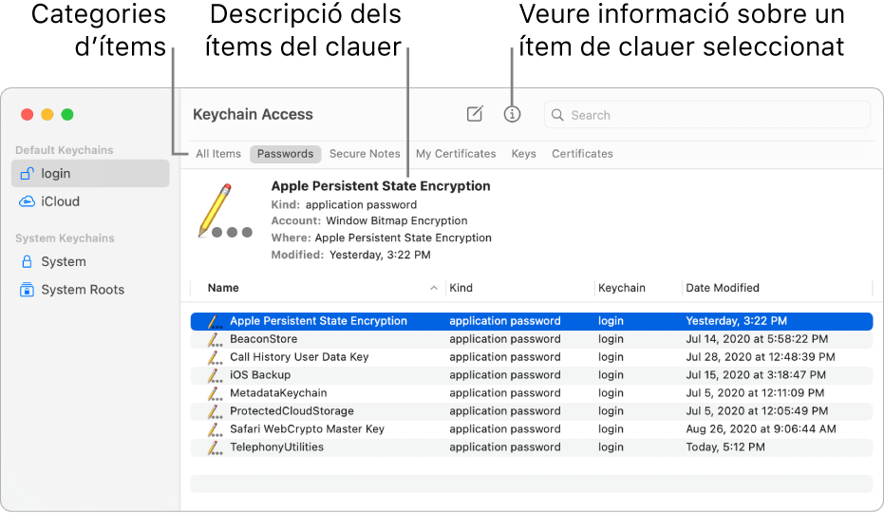The image size is (884, 513).
Task: Click pencil icon beside Apple Persistent State Encryption row
Action: 215,321
